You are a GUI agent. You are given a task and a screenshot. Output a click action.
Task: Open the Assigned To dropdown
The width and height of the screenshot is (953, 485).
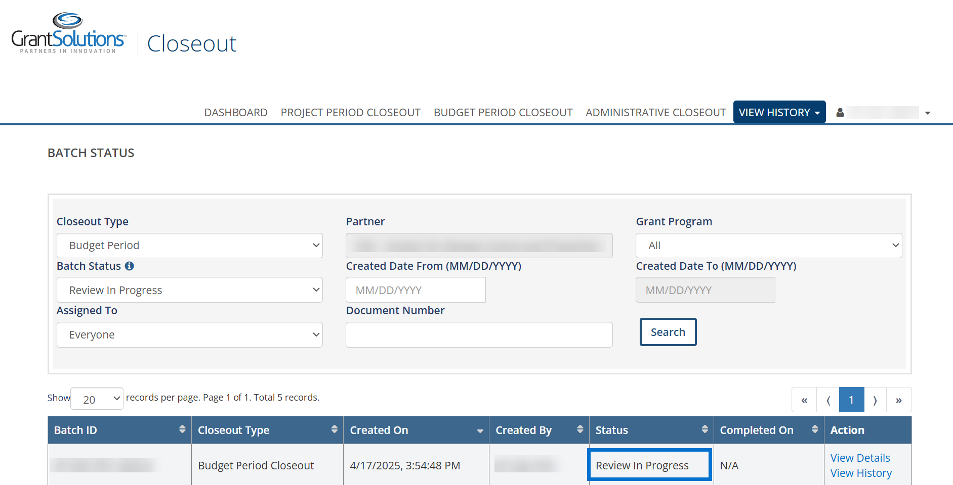pos(189,335)
